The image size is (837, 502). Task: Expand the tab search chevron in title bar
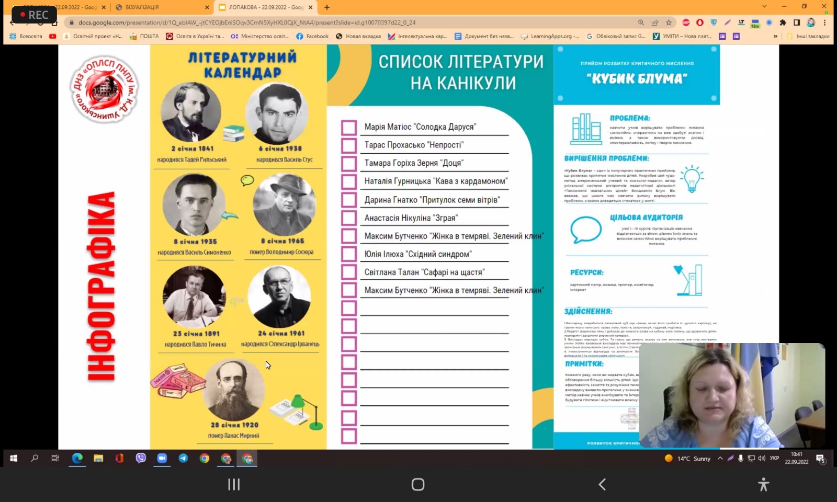click(x=764, y=7)
